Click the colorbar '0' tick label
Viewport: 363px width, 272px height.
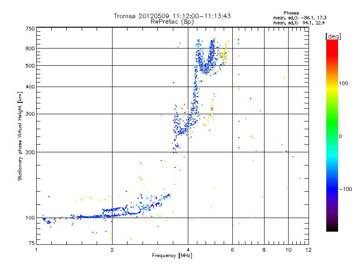[x=340, y=136]
